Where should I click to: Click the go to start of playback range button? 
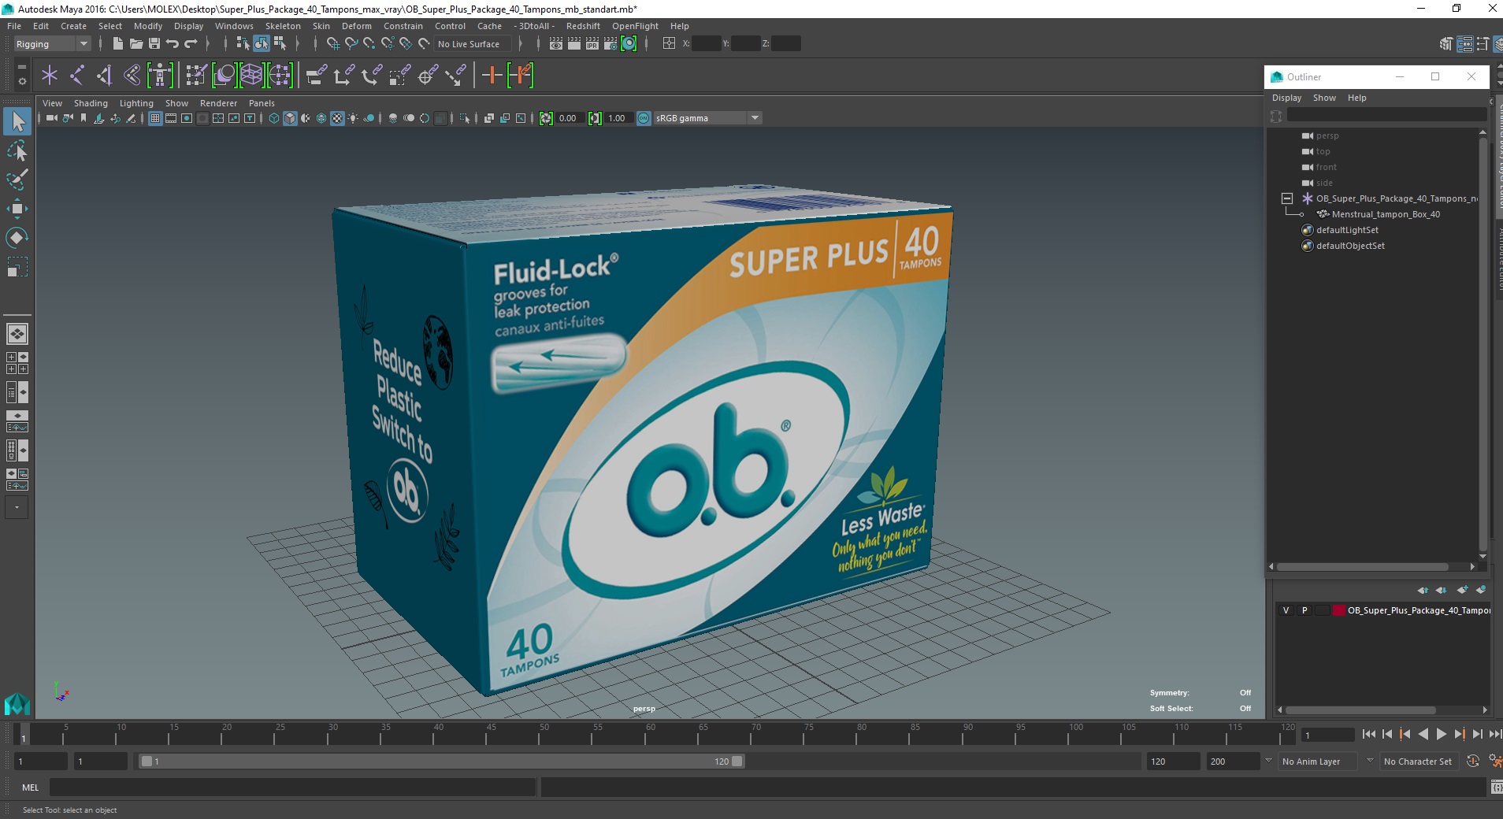pos(1369,734)
